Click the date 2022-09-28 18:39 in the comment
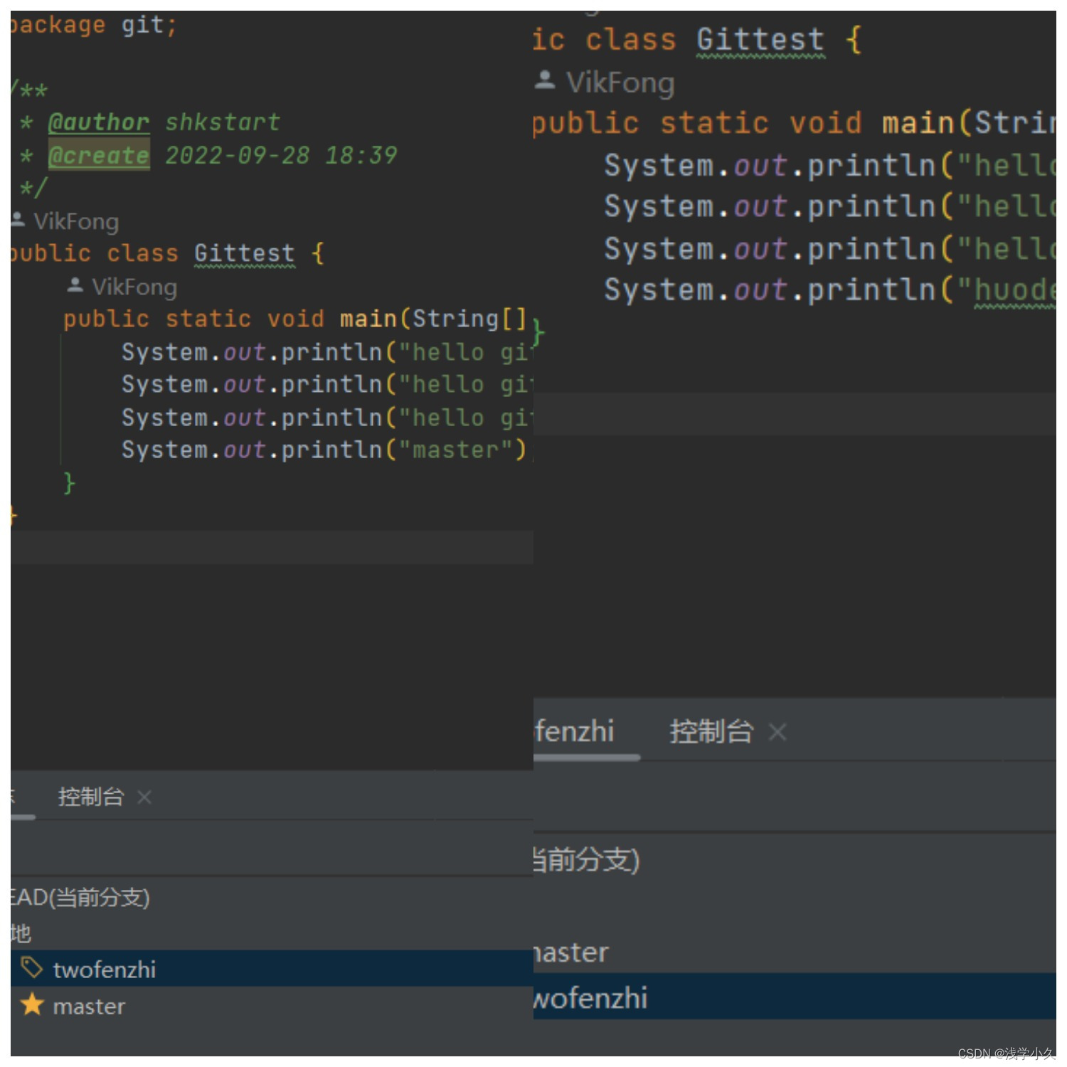Viewport: 1067px width, 1067px height. pyautogui.click(x=281, y=155)
